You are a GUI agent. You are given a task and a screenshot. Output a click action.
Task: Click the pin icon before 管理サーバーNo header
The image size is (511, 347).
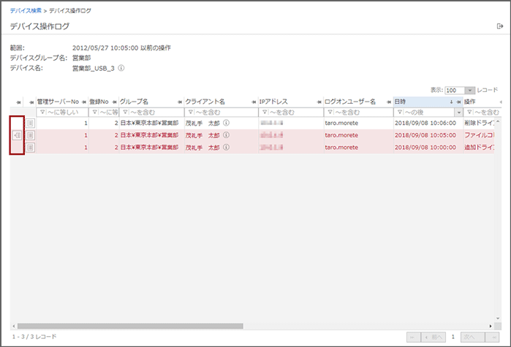(31, 102)
